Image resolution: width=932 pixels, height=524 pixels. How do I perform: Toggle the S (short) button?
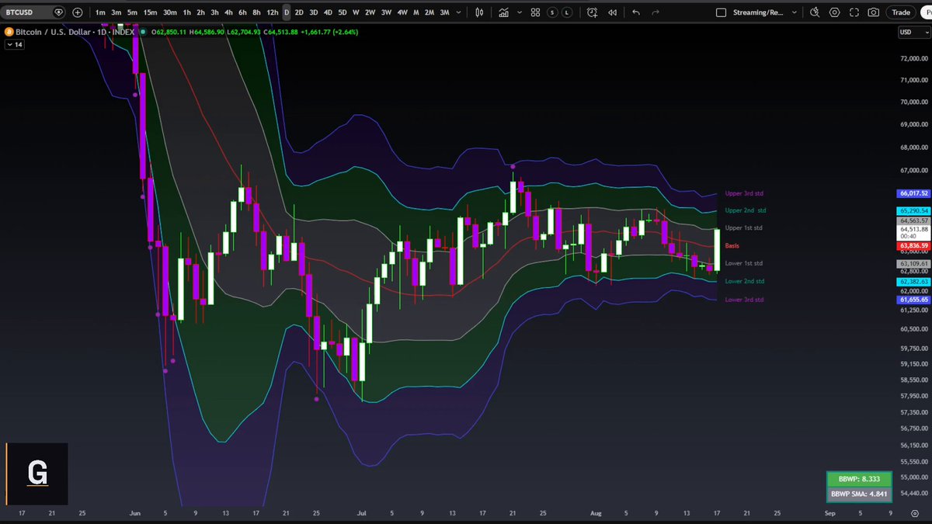pos(552,12)
